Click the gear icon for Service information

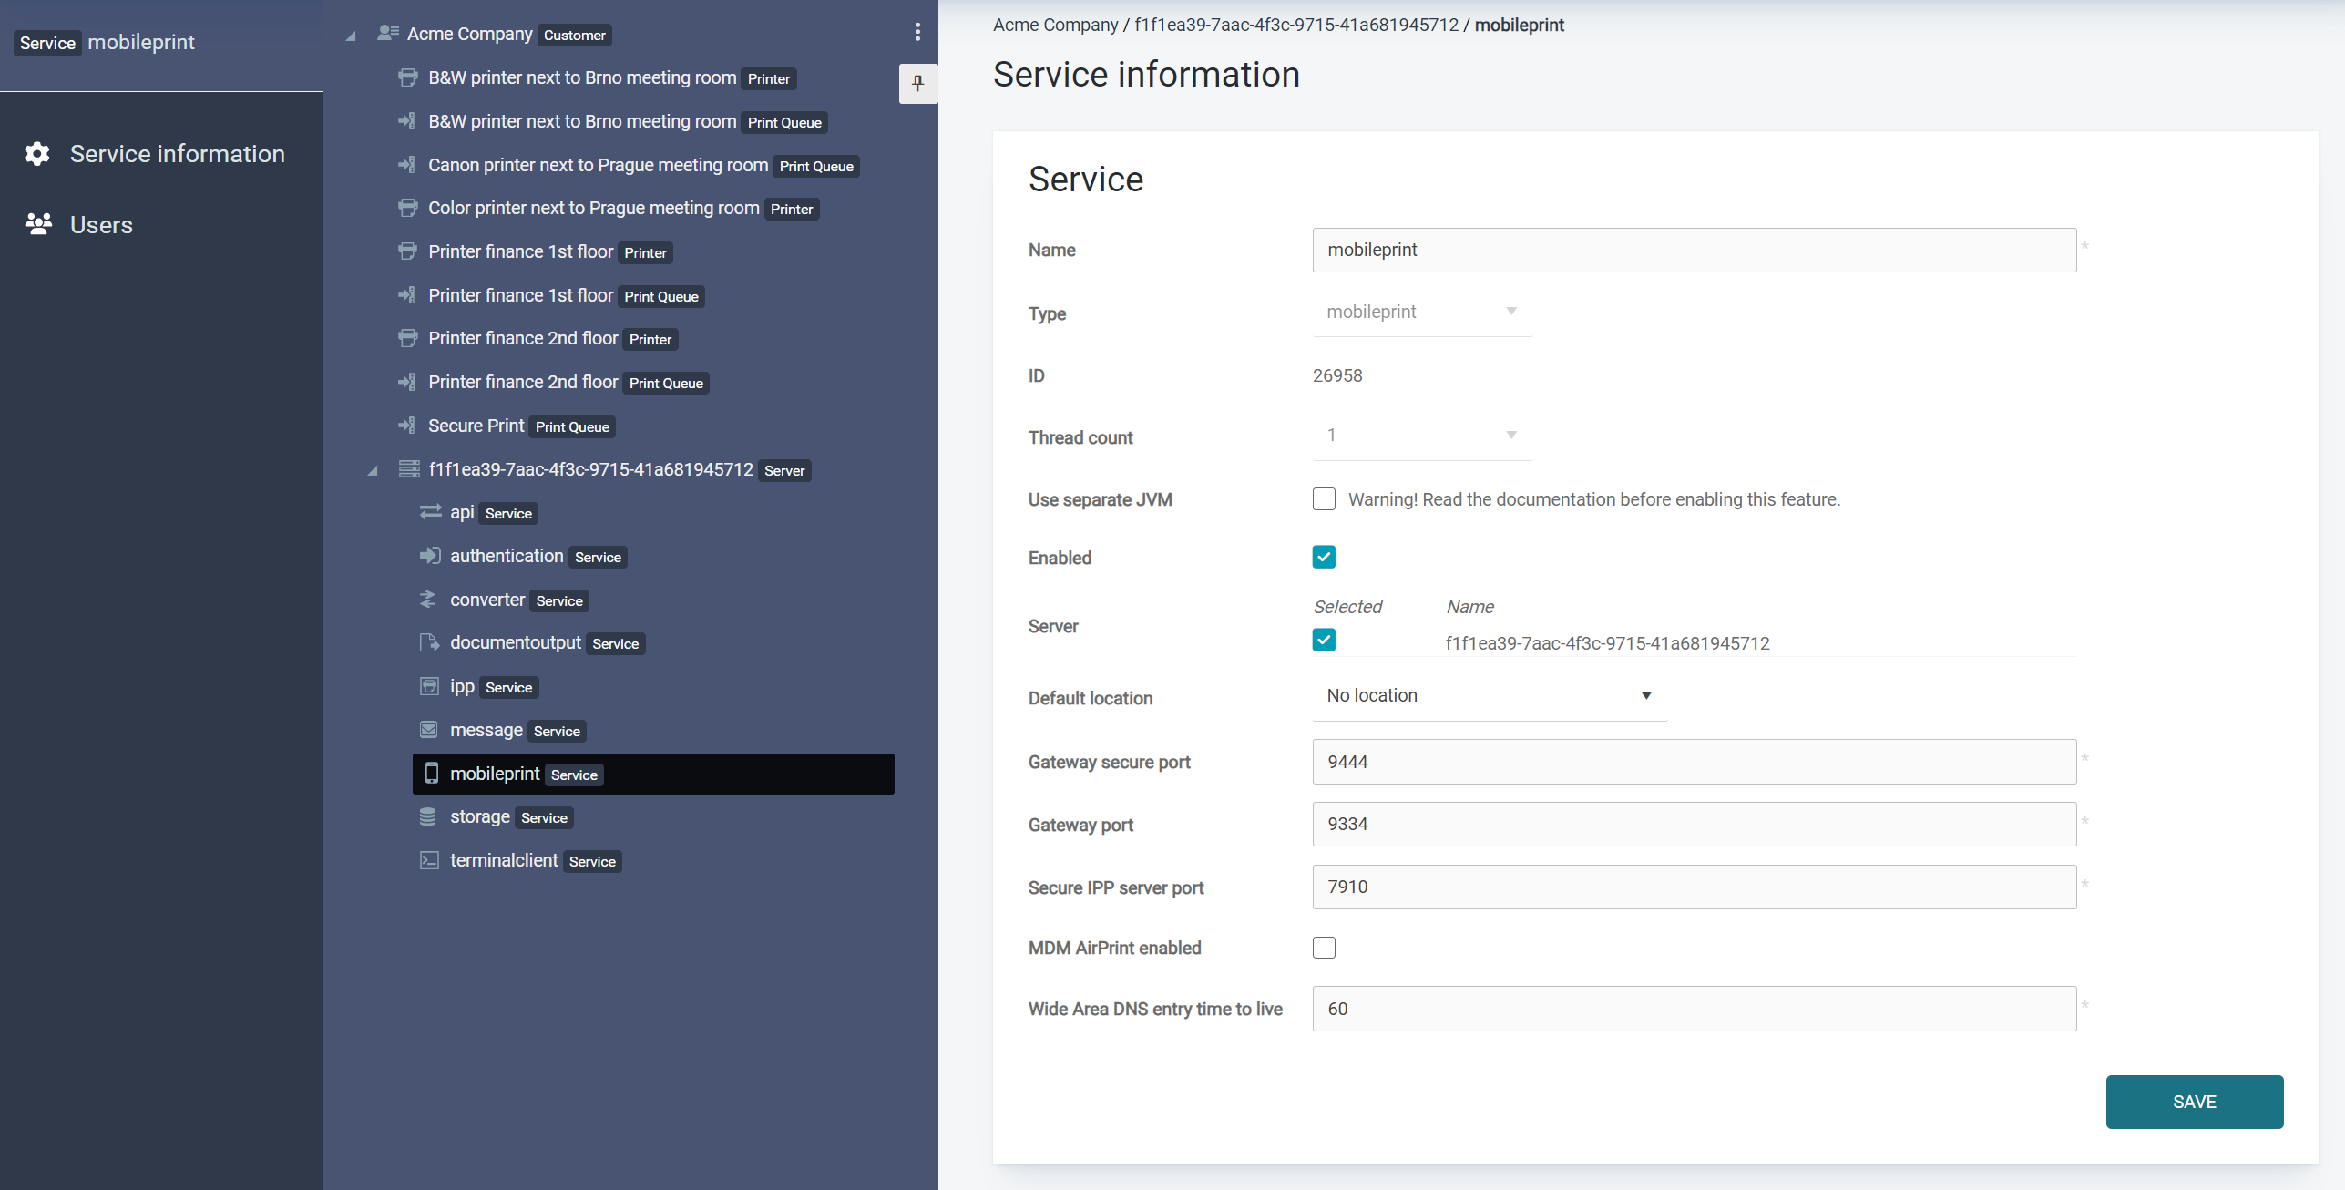pyautogui.click(x=37, y=154)
